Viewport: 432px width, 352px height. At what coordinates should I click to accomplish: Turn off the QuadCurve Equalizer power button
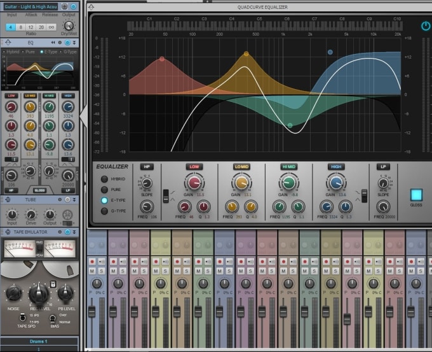coord(426,26)
